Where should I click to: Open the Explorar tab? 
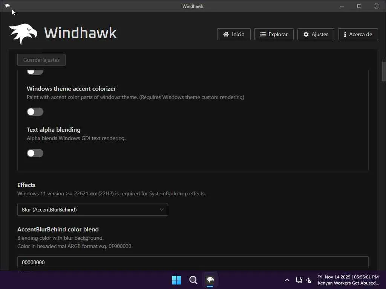click(x=274, y=34)
